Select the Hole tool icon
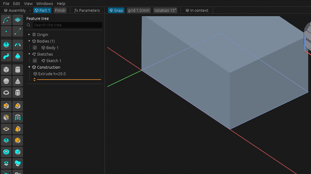Screen dimensions: 311x174 [6, 129]
